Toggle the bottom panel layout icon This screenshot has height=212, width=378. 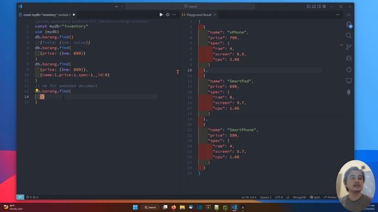[314, 6]
